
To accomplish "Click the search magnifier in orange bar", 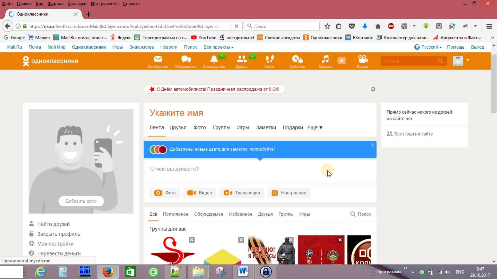I will coord(440,61).
